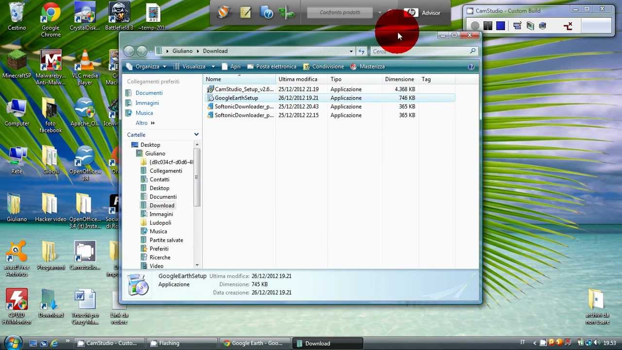622x350 pixels.
Task: Click the refresh button beside address bar
Action: 362,51
